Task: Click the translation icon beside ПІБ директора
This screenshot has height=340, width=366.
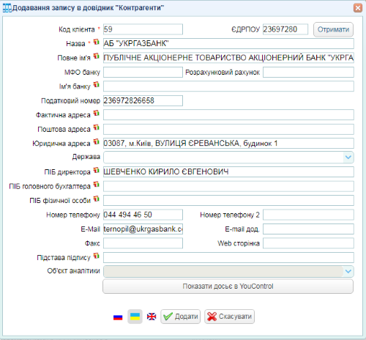Action: (x=97, y=170)
